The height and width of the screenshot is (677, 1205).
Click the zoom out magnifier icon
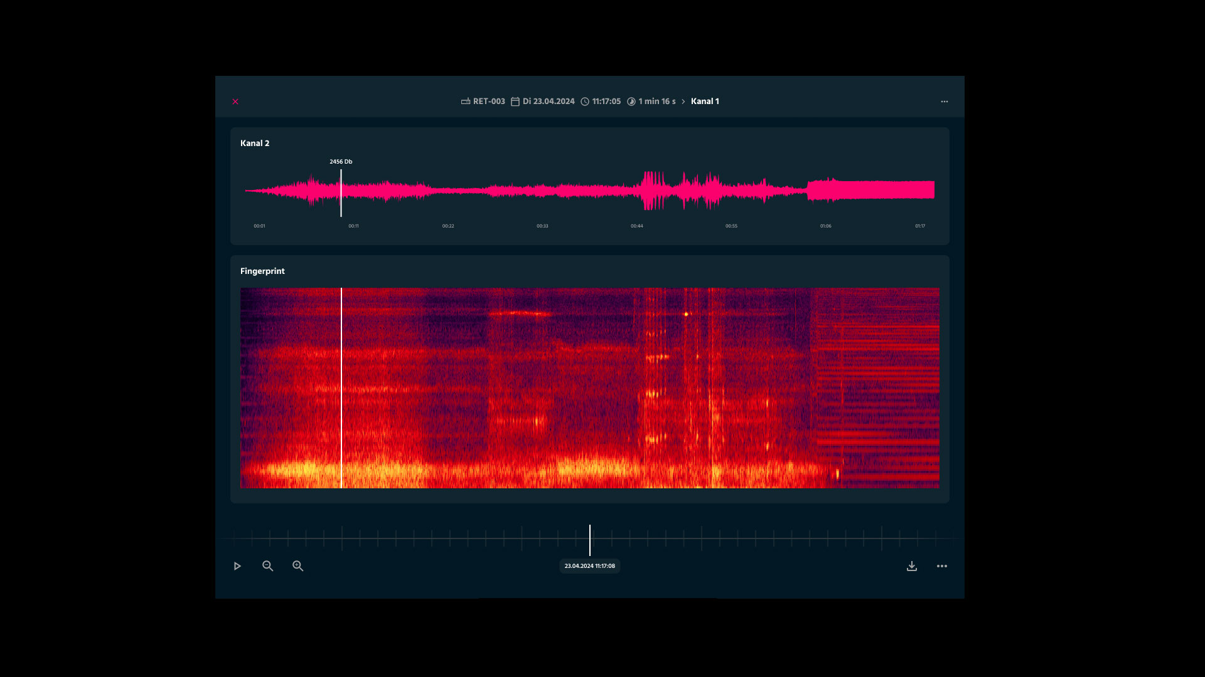pyautogui.click(x=268, y=566)
